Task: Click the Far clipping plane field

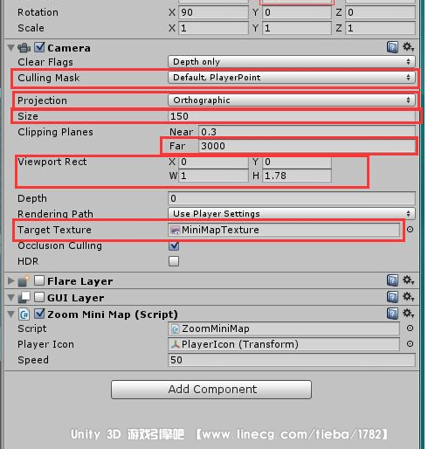Action: click(307, 146)
